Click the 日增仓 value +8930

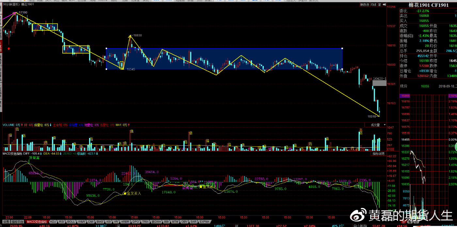pyautogui.click(x=423, y=71)
